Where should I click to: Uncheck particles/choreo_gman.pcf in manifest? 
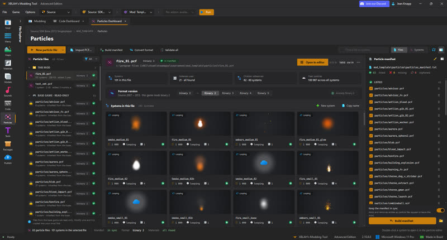(x=371, y=190)
